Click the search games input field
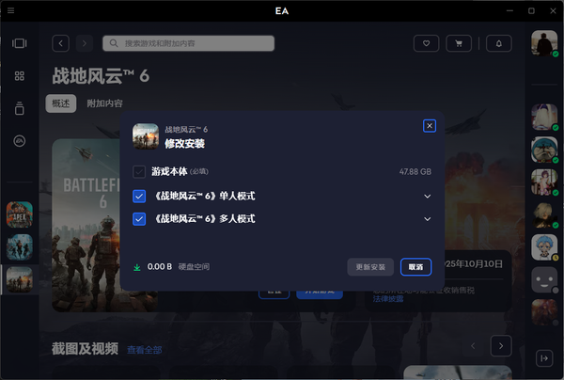The height and width of the screenshot is (380, 564). pyautogui.click(x=188, y=43)
